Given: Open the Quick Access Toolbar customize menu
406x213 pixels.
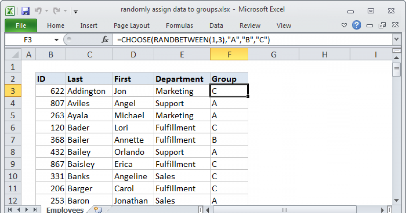Looking at the screenshot, I should (x=75, y=11).
